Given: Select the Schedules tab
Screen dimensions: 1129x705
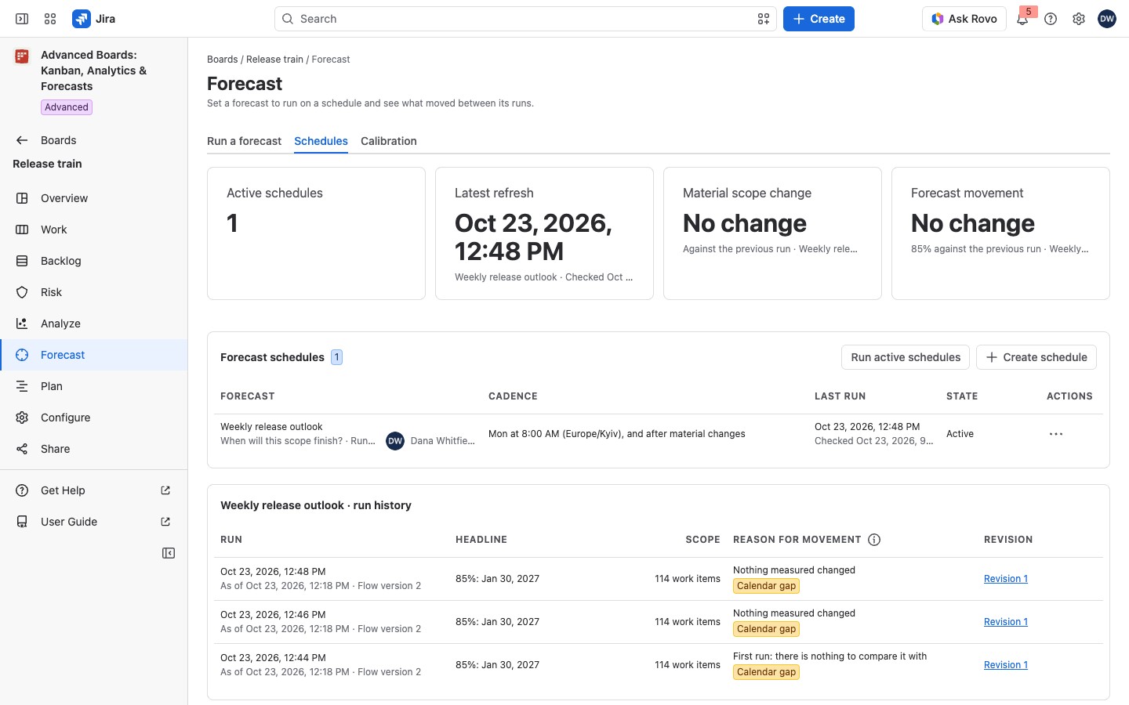Looking at the screenshot, I should coord(321,141).
